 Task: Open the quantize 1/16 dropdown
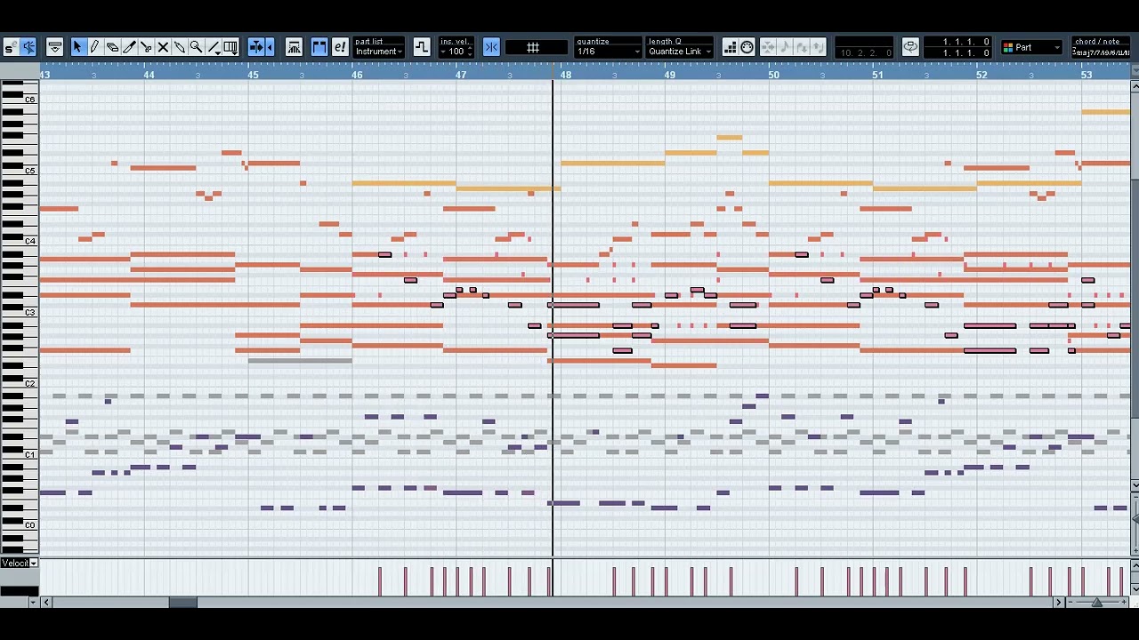pyautogui.click(x=609, y=52)
